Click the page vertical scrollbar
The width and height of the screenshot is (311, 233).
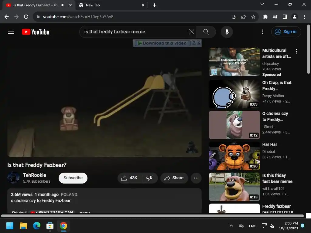click(309, 49)
